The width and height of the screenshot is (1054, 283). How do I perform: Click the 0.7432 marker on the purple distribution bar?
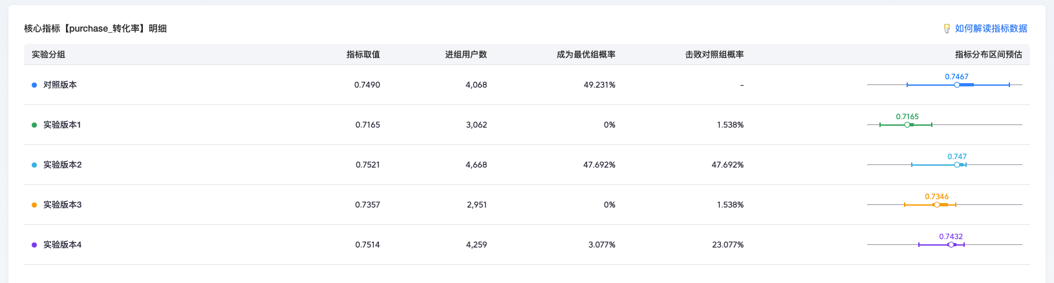(x=951, y=244)
